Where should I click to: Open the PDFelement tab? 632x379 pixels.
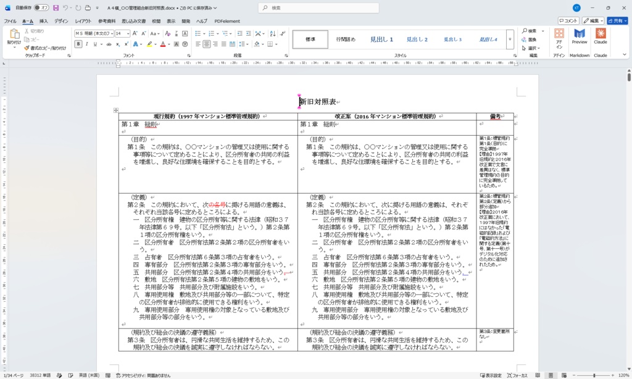coord(227,21)
